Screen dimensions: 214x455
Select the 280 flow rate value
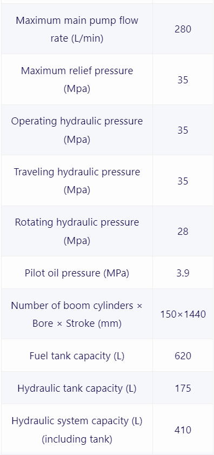point(183,29)
